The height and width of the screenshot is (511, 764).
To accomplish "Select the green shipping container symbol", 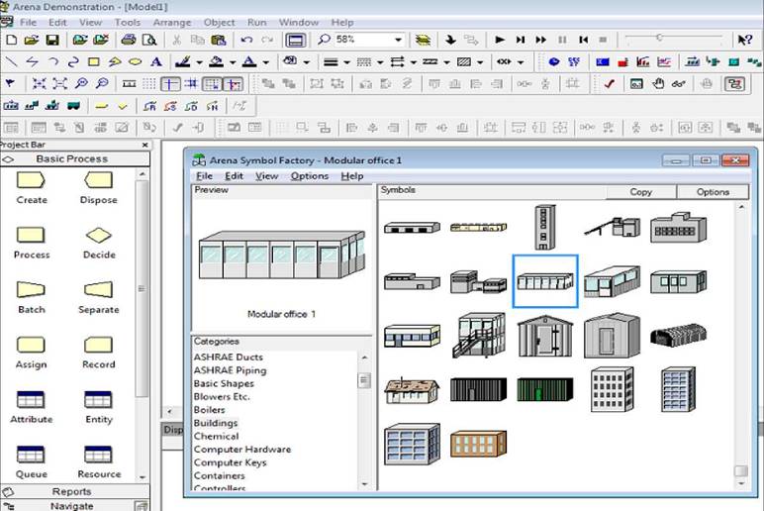I will 544,389.
